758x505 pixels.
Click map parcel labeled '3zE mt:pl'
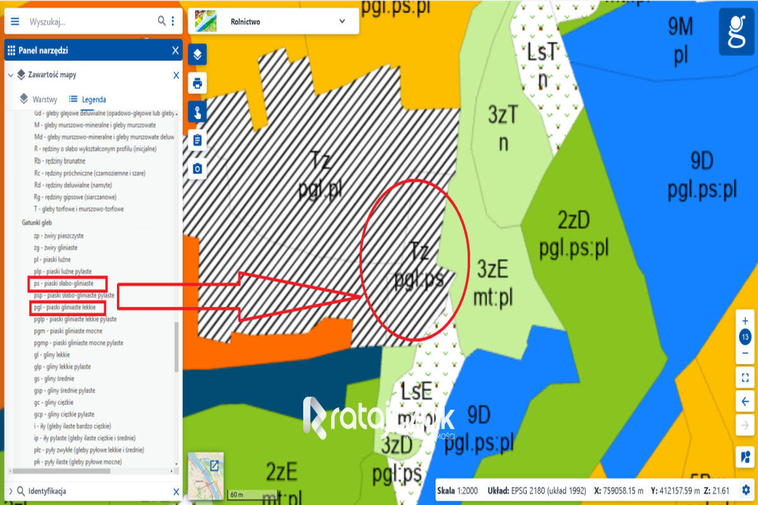point(493,282)
